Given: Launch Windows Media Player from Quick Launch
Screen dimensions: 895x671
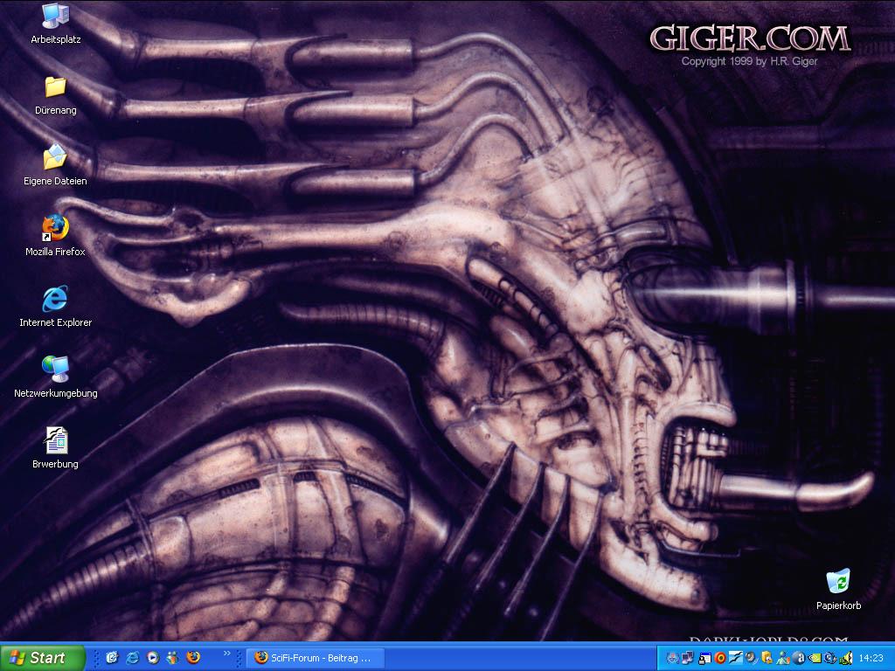Looking at the screenshot, I should coord(152,658).
